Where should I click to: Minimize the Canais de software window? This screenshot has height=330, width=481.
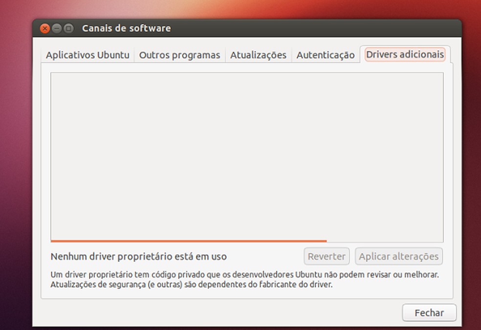pos(57,28)
